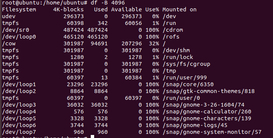Click the '32%' usage value
Image resolution: width=273 pixels, height=138 pixels.
(x=154, y=43)
